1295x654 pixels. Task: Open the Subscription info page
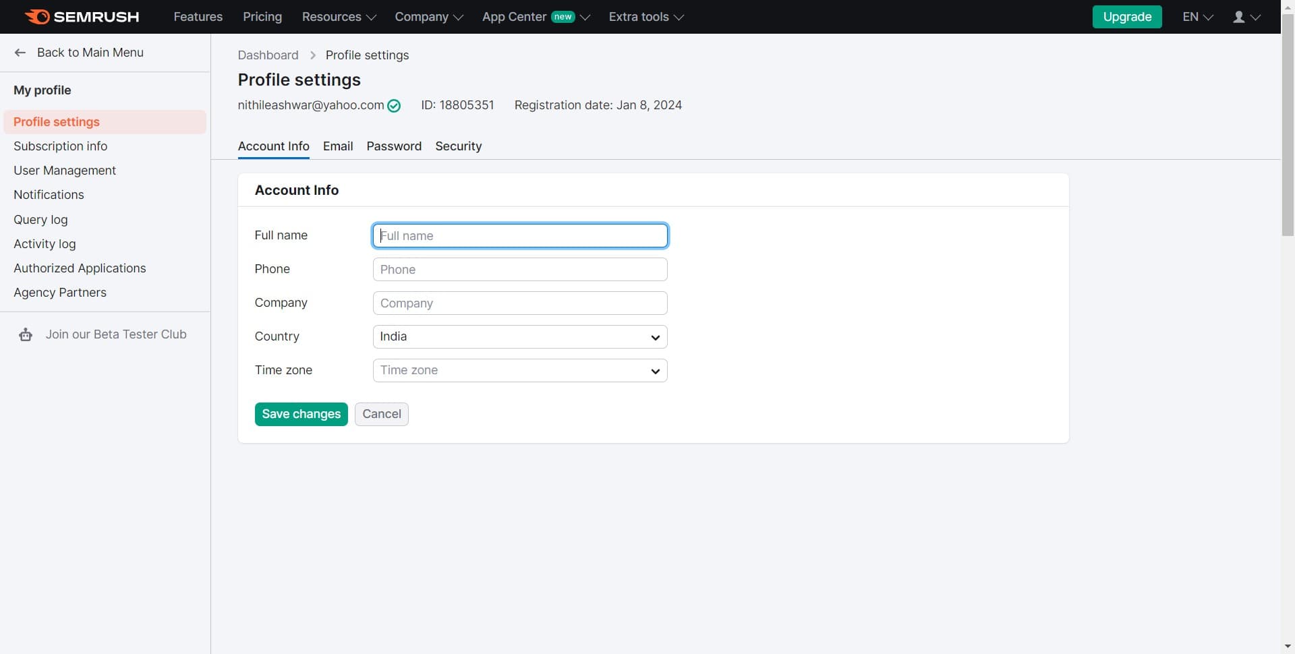60,146
